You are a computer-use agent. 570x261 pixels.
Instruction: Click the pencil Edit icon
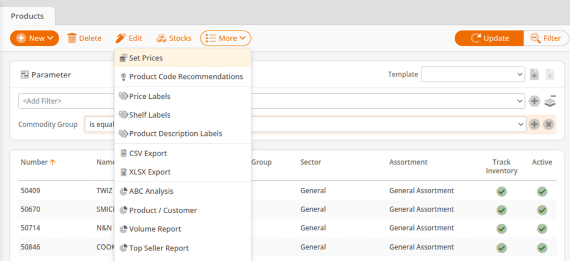[121, 38]
